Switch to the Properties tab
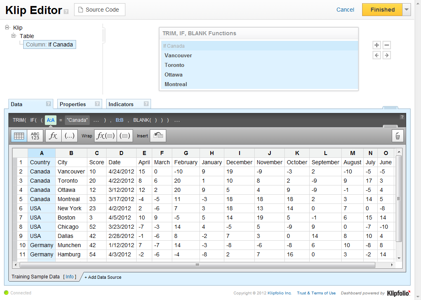421x300 pixels. [x=73, y=104]
